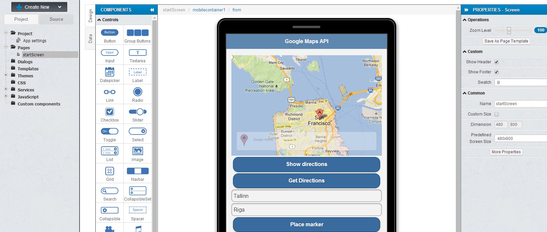Choose the CollapsibleSet component icon
547x232 pixels.
click(x=137, y=190)
